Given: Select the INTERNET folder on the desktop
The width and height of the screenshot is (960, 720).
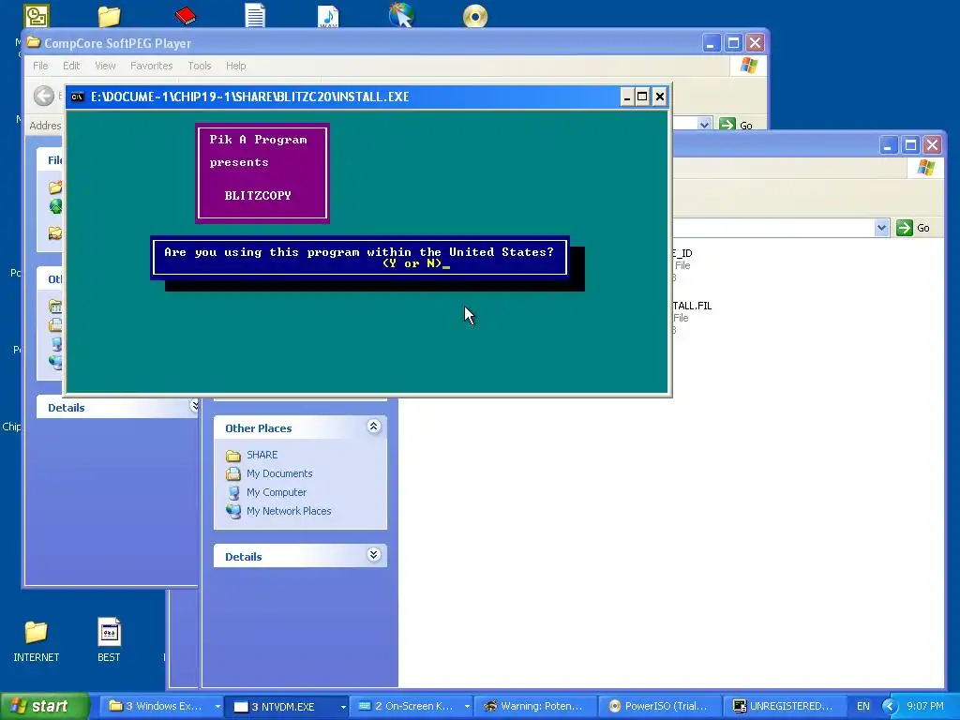Looking at the screenshot, I should click(x=37, y=640).
